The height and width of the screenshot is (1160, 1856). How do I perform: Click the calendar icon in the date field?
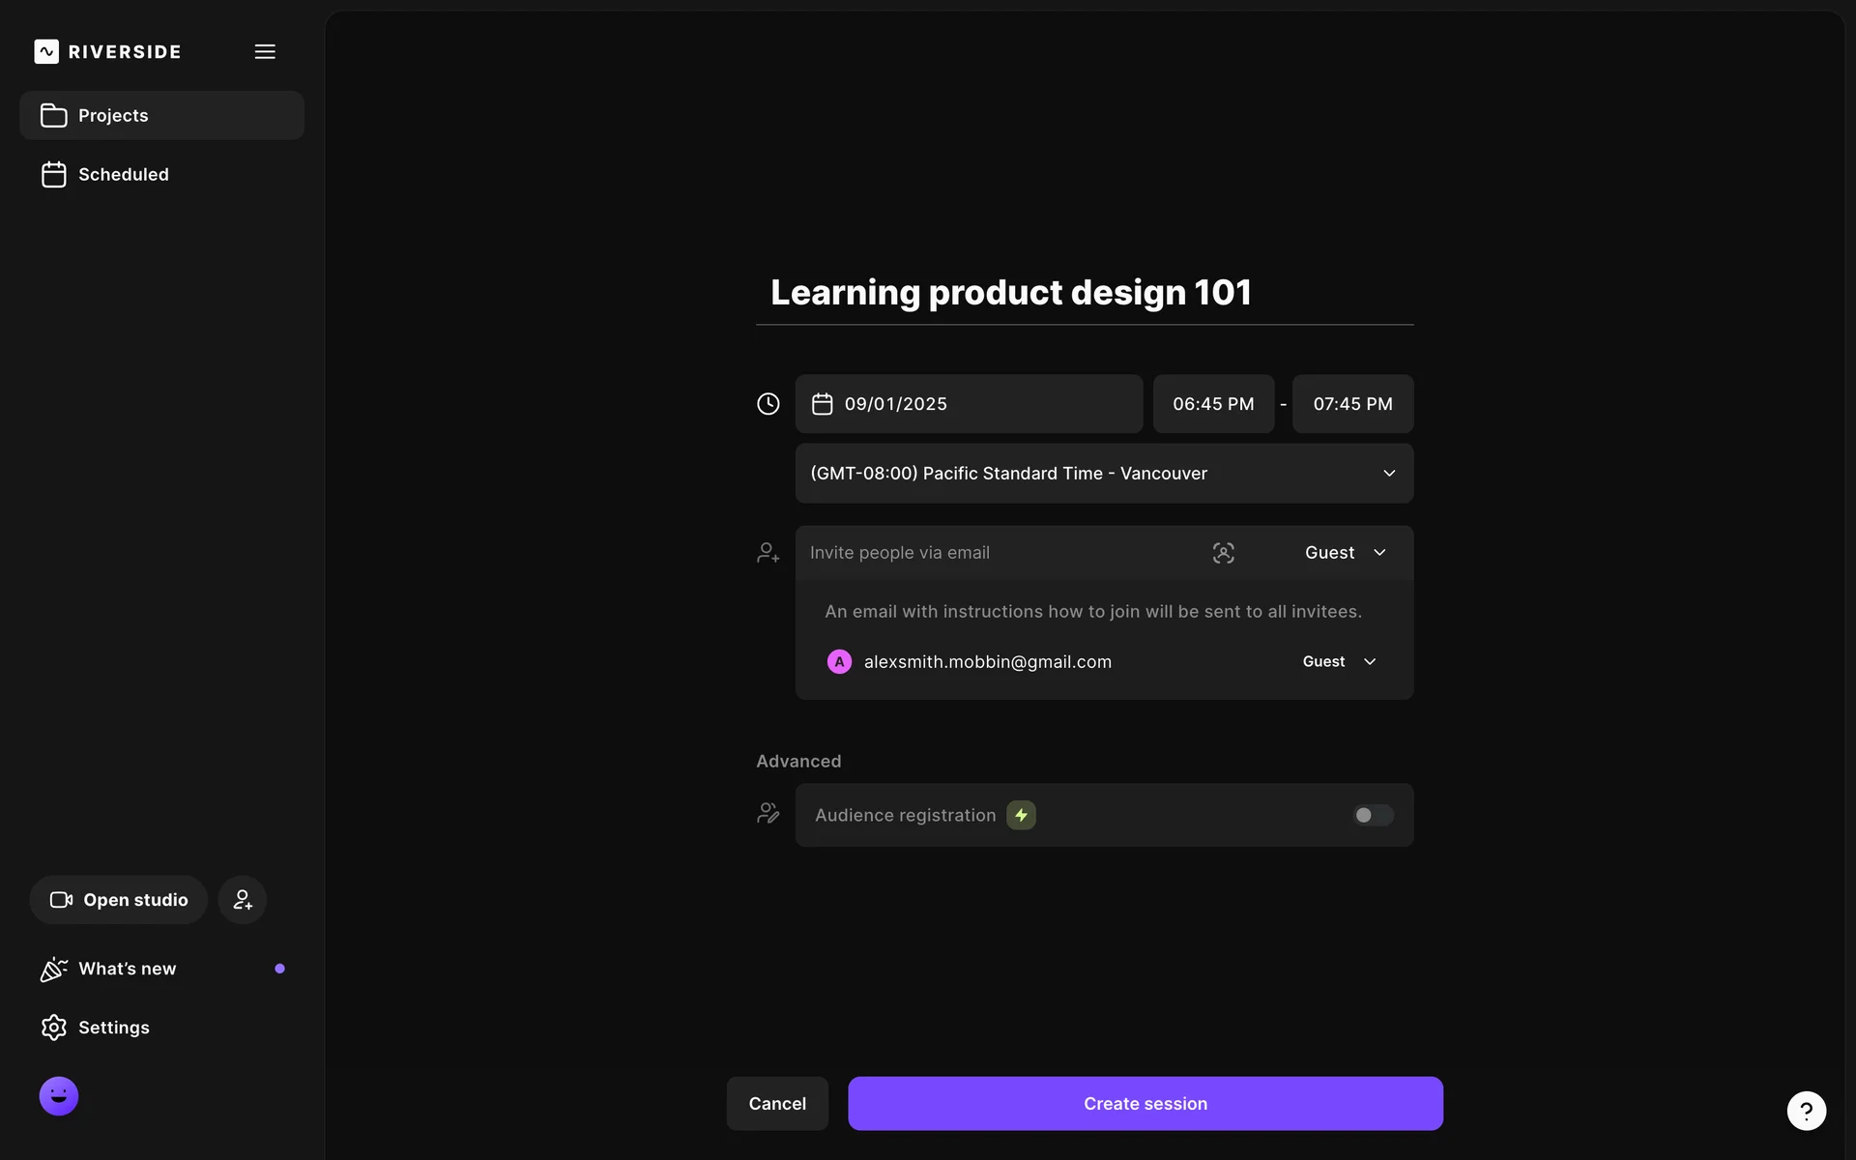coord(822,404)
